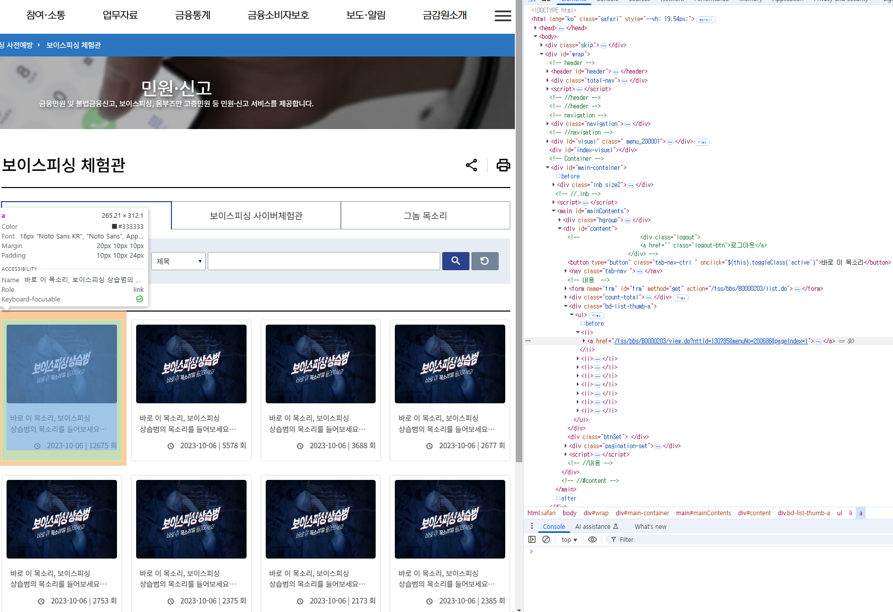
Task: Open the 업무자료 navigation menu
Action: [120, 15]
